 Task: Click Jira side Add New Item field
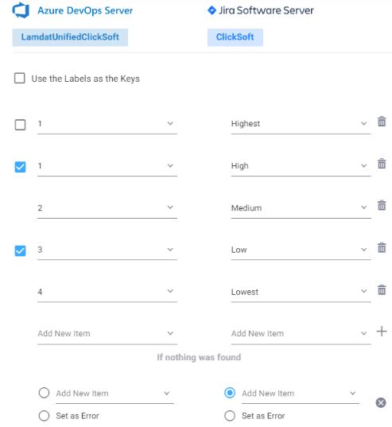click(x=301, y=334)
